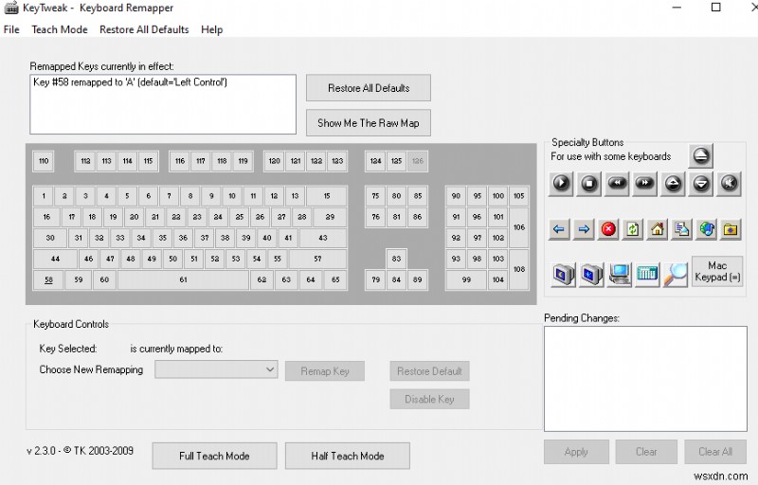Click the Remap Key button
This screenshot has height=485, width=758.
coord(325,371)
